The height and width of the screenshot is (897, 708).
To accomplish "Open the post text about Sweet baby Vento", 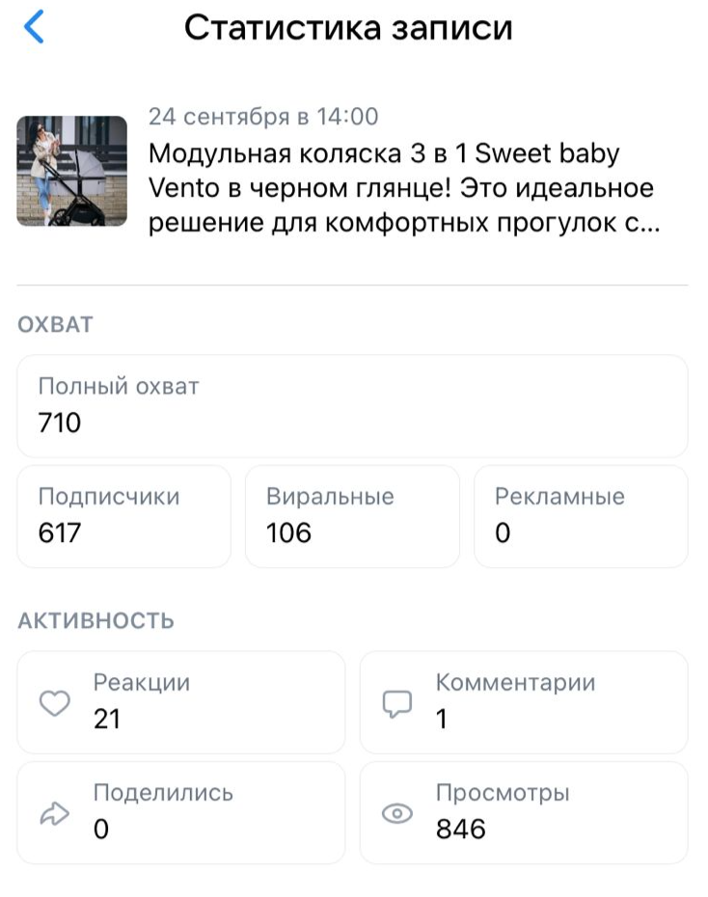I will [400, 188].
